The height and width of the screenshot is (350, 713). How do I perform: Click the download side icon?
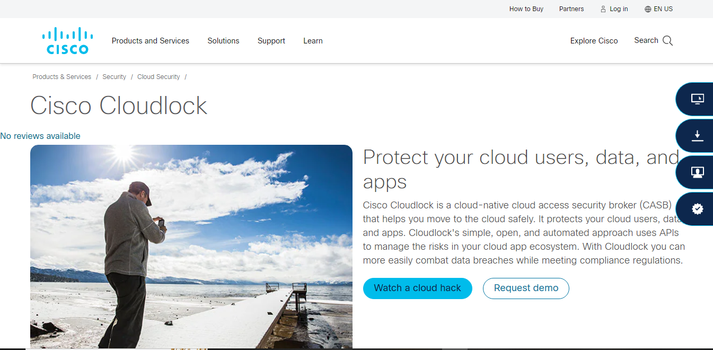click(x=697, y=136)
